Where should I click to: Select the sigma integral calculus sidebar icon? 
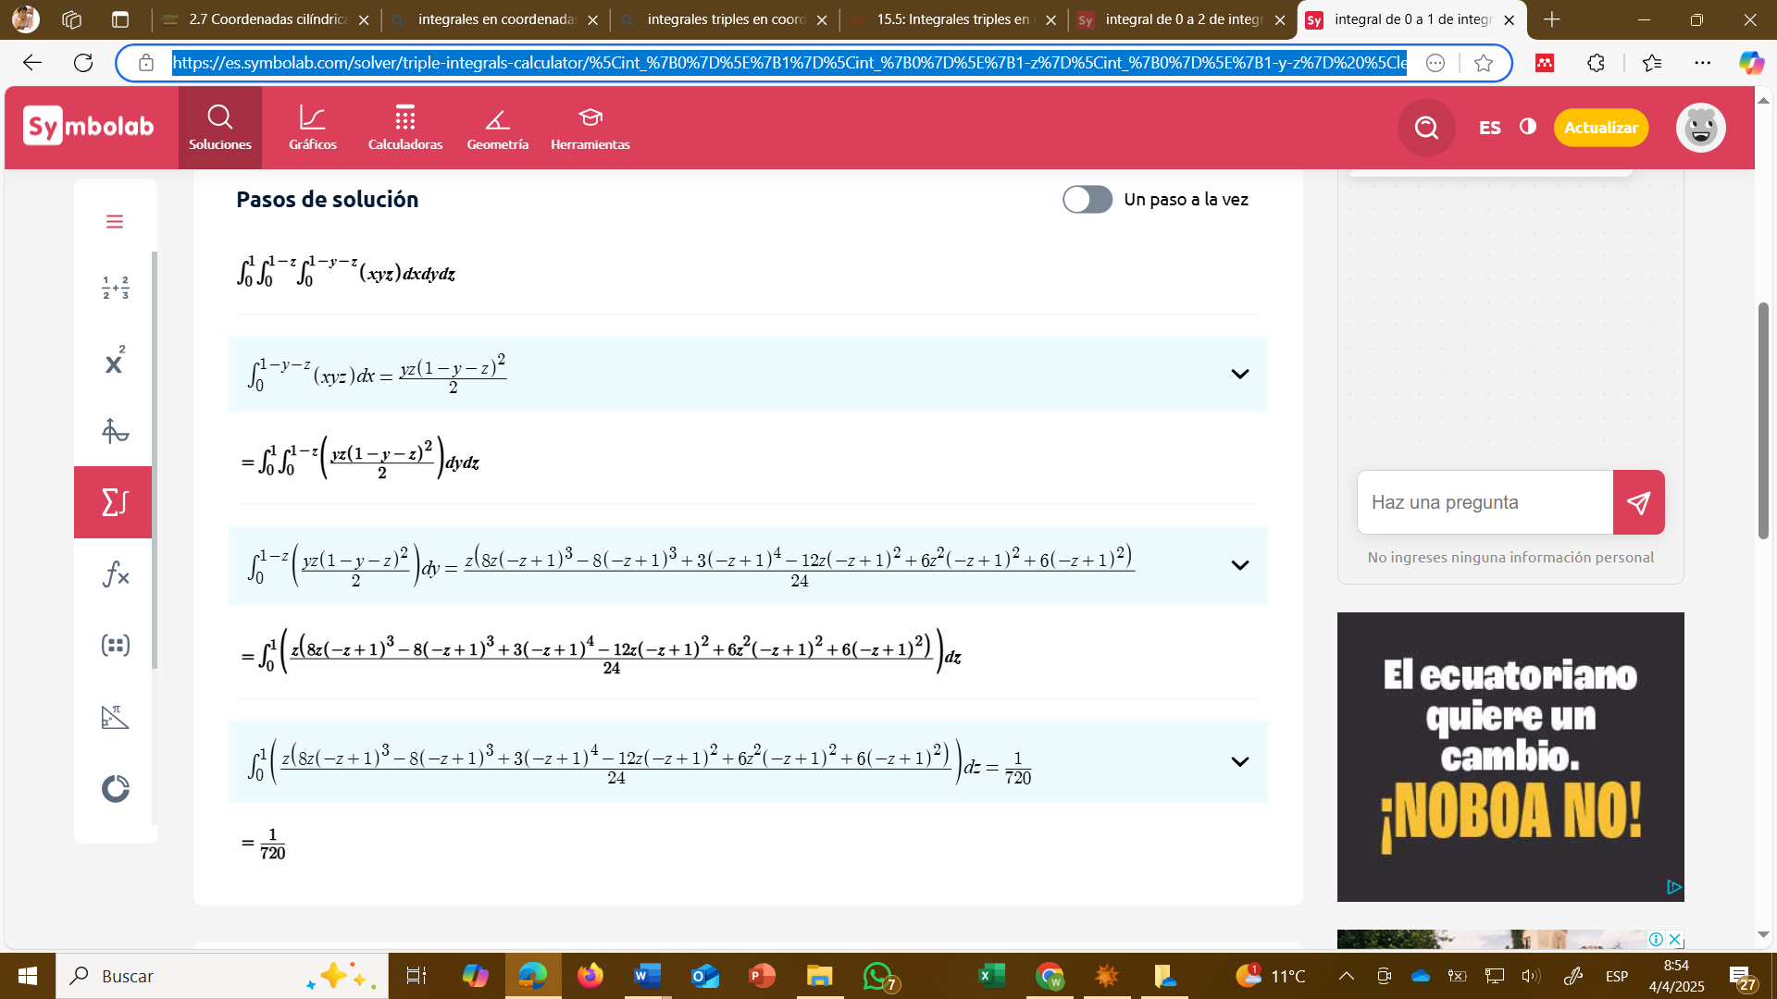(113, 502)
